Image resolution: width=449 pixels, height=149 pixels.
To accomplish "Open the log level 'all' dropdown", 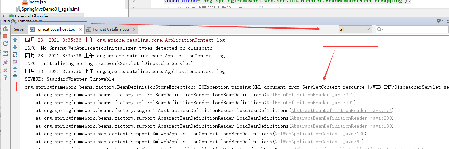I will tap(355, 29).
